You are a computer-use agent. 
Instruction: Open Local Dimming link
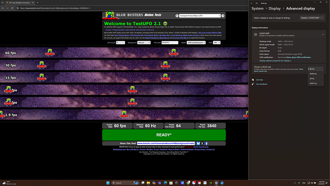point(176,35)
